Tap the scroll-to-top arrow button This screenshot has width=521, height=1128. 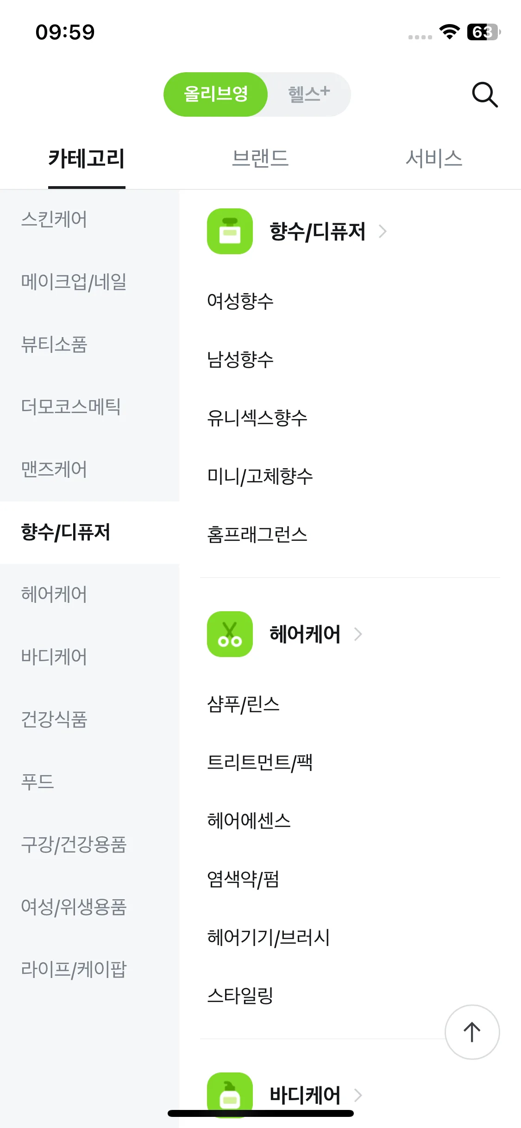472,1032
